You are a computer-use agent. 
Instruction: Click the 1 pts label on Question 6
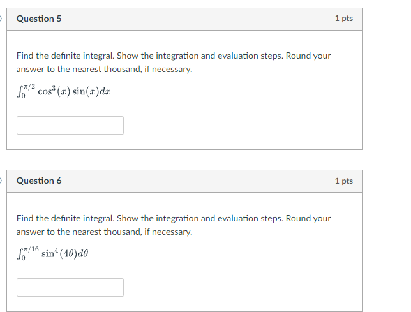pyautogui.click(x=343, y=181)
